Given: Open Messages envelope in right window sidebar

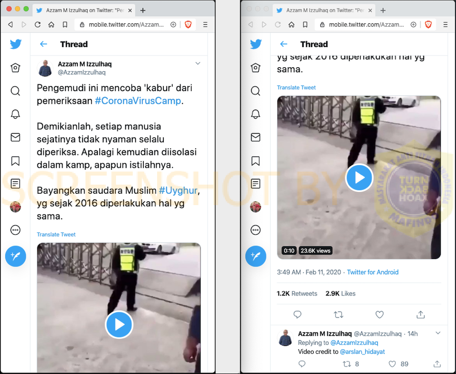Looking at the screenshot, I should pos(255,137).
